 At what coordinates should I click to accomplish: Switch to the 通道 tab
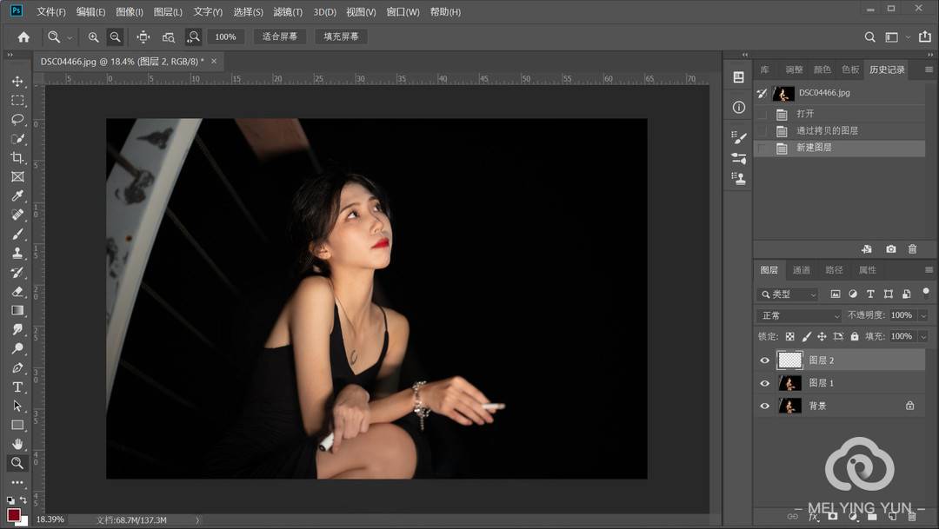coord(802,270)
